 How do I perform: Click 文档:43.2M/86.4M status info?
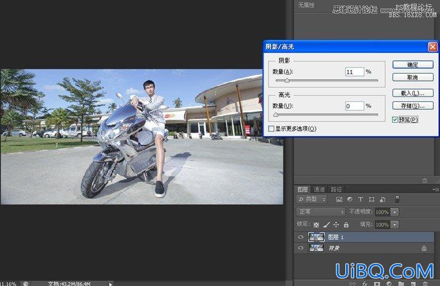tap(69, 284)
